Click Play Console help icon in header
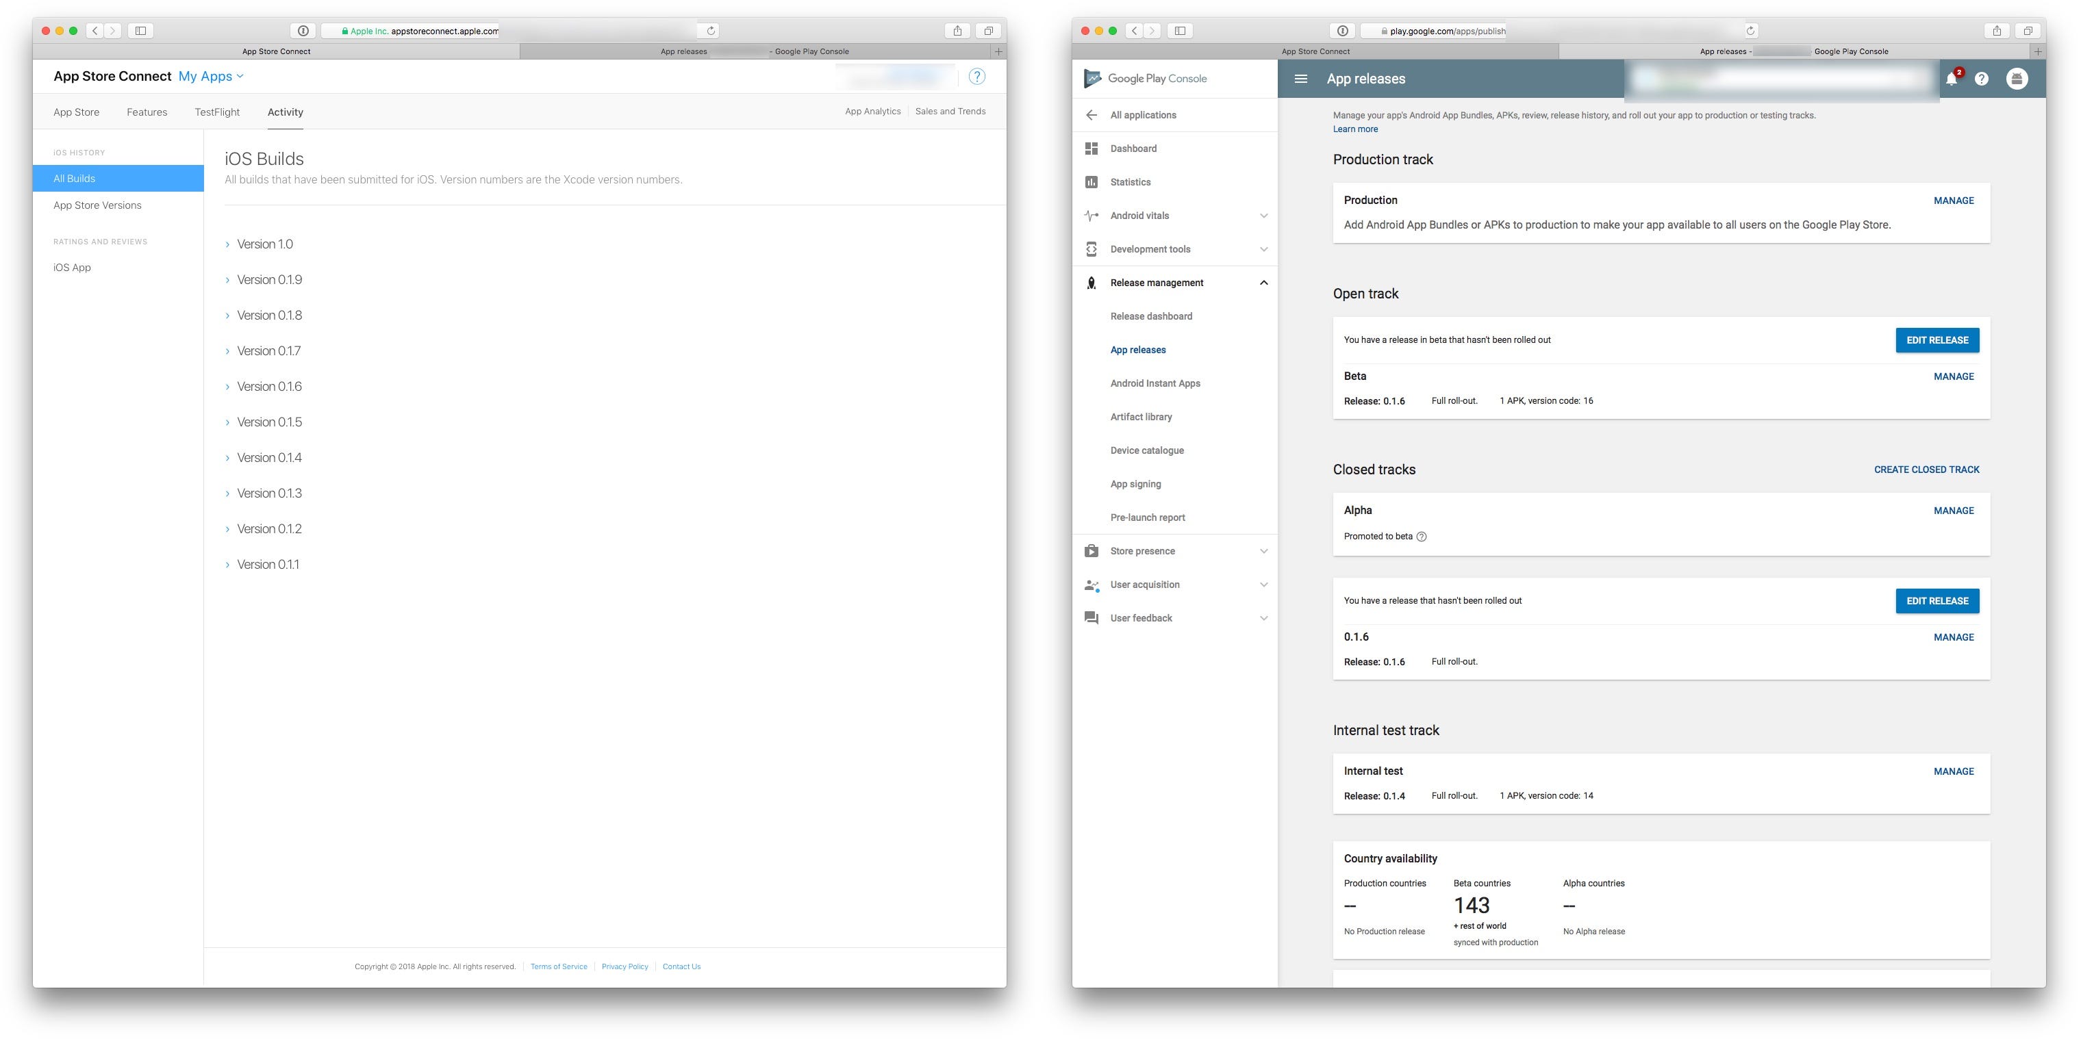This screenshot has width=2094, height=1039. 1982,79
